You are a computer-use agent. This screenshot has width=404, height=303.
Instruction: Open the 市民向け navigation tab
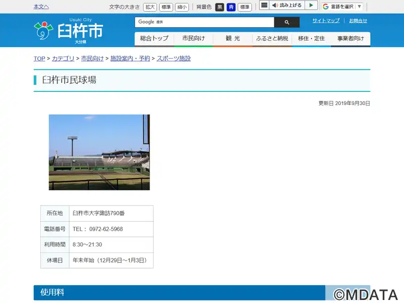pyautogui.click(x=193, y=39)
